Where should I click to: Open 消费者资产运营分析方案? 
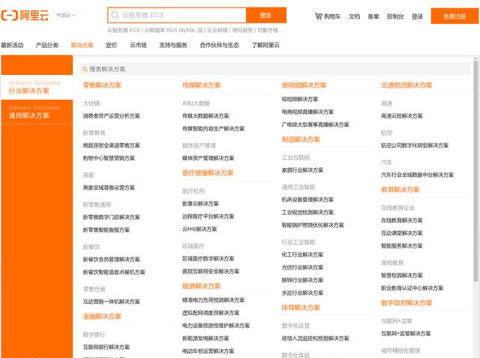pyautogui.click(x=112, y=116)
